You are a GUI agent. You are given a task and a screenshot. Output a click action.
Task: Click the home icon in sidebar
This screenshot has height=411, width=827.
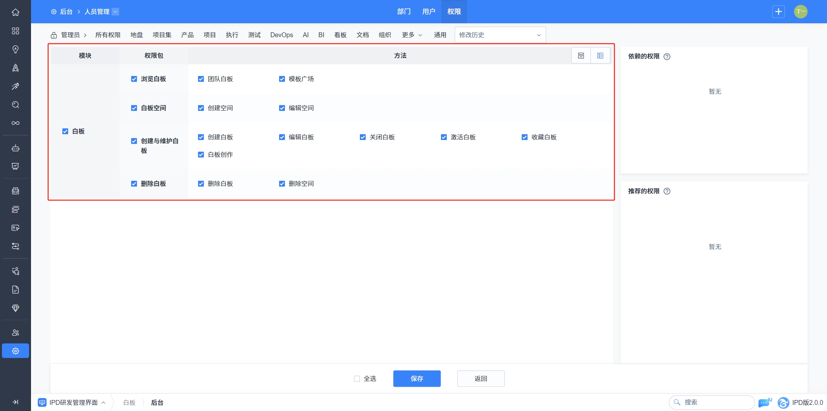coord(15,12)
